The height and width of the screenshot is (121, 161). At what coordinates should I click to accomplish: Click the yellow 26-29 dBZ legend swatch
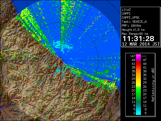coord(138,83)
